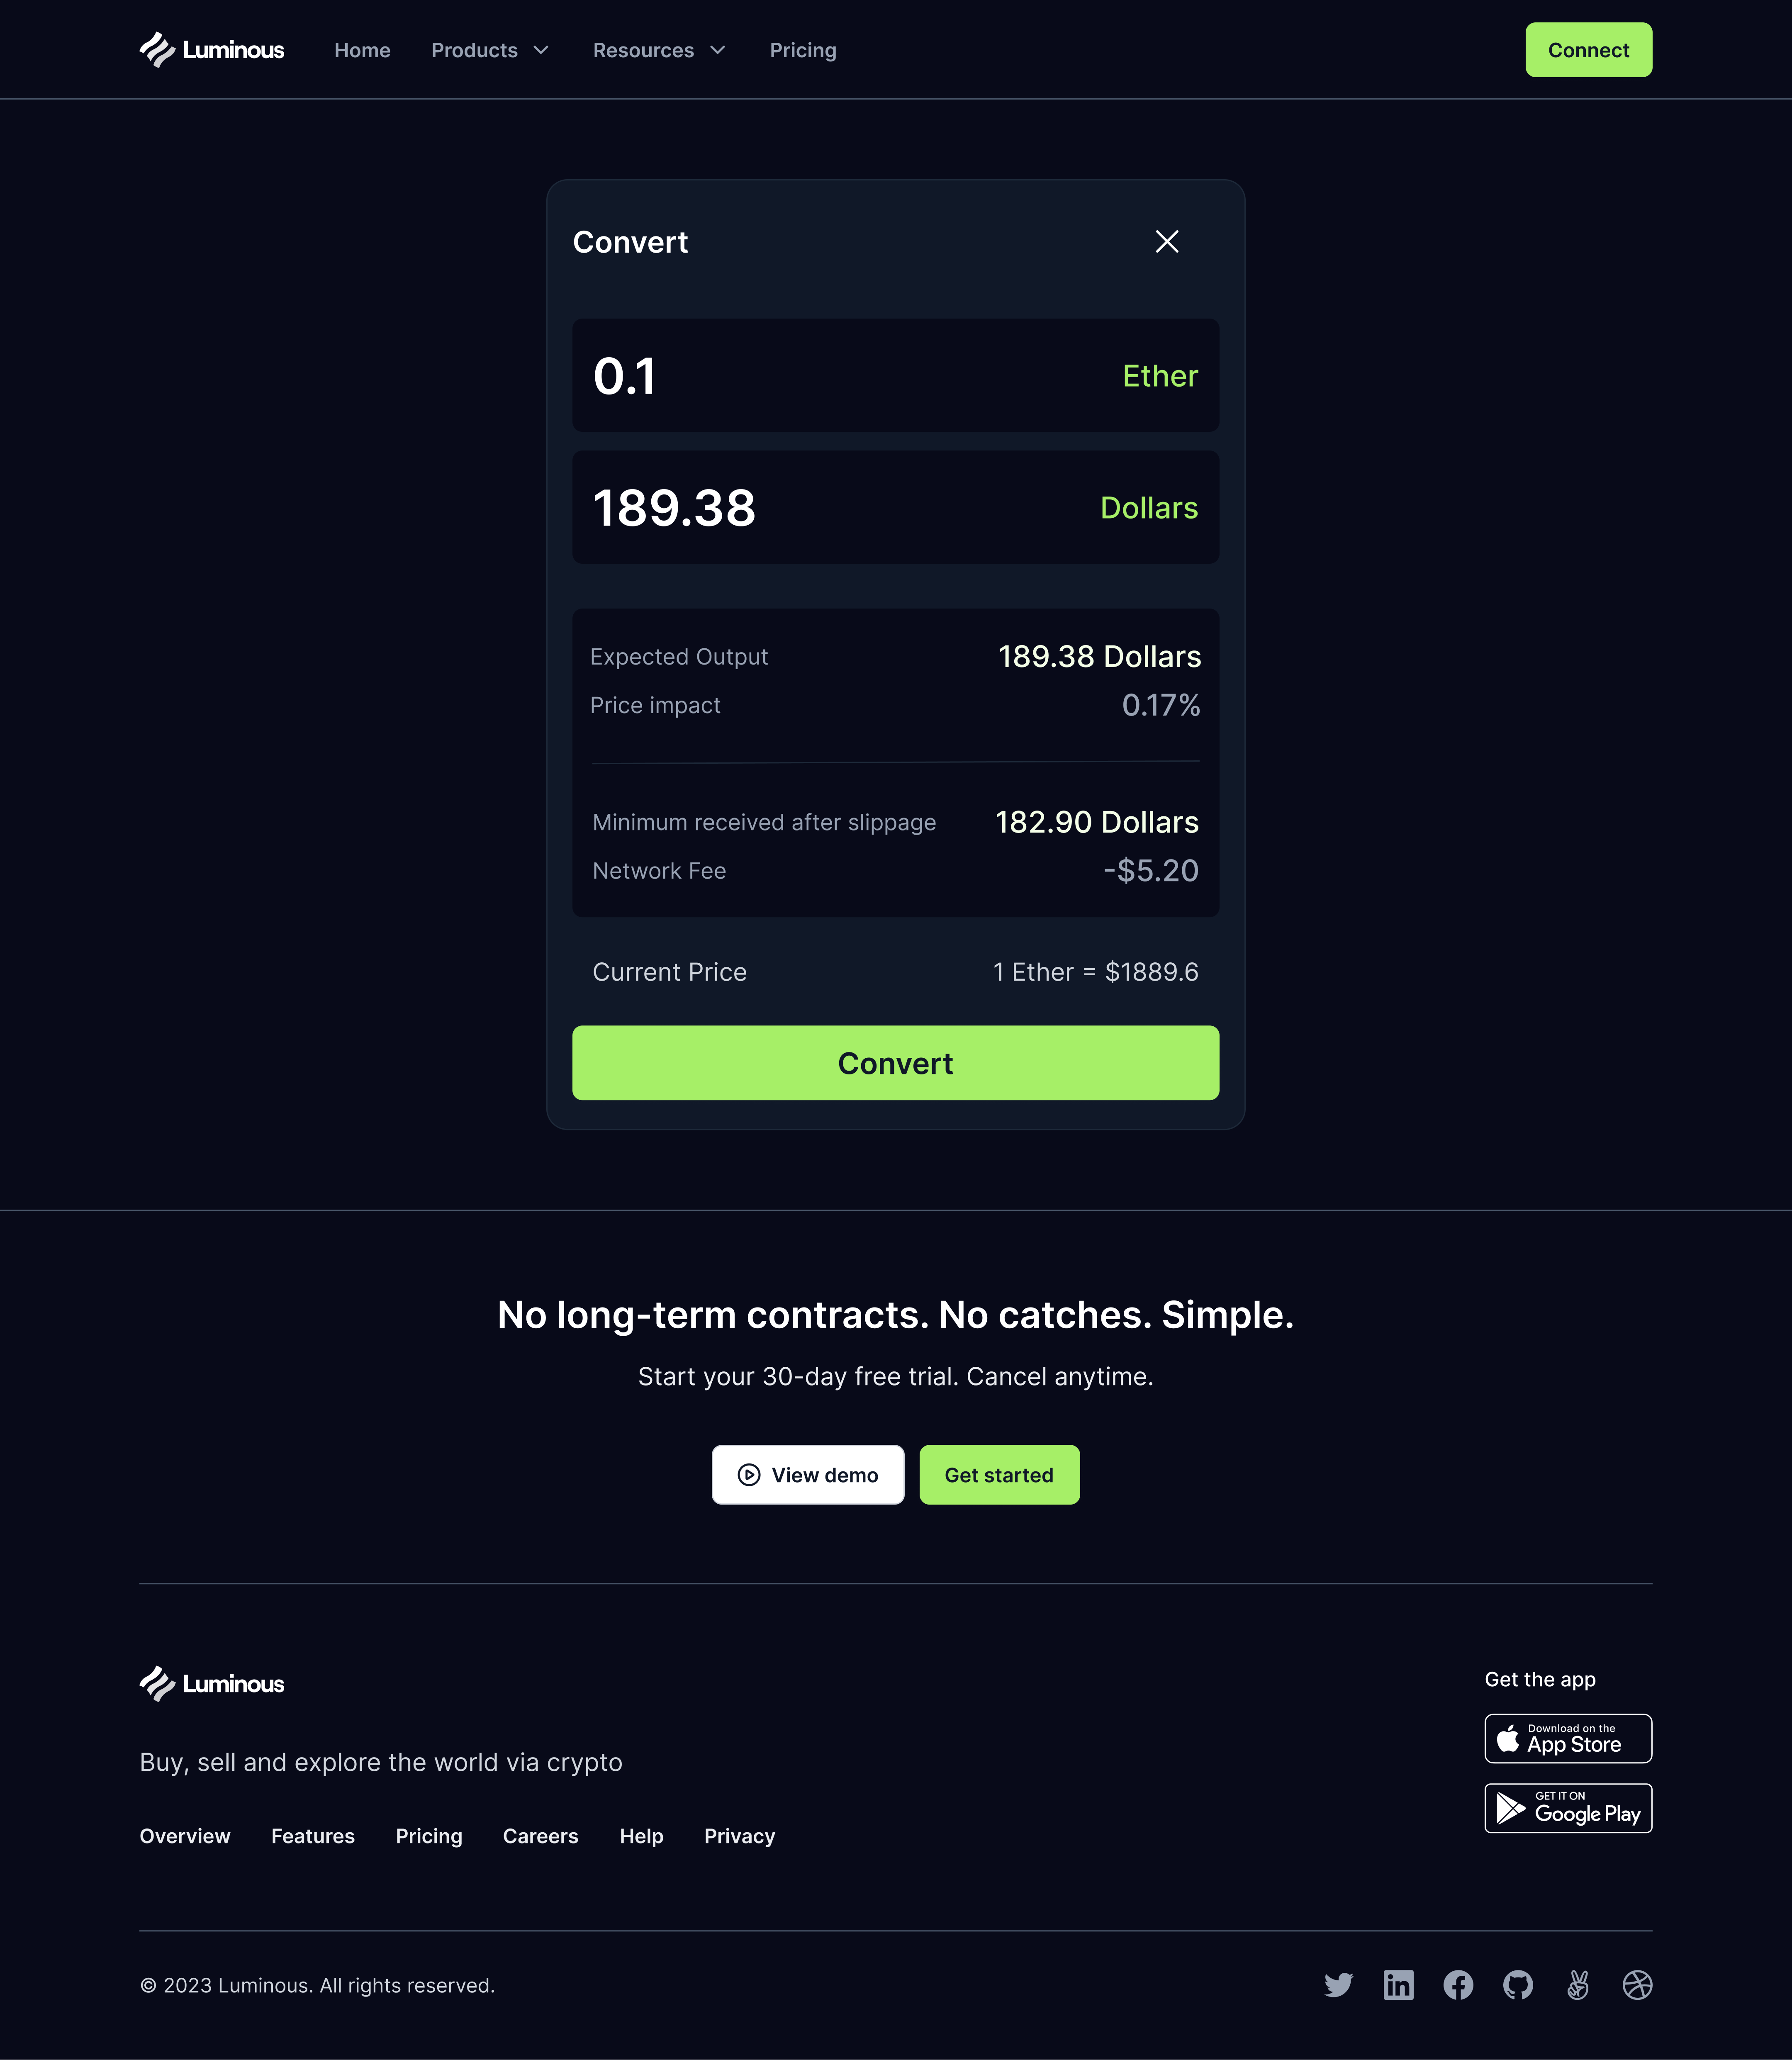Click the play icon inside View demo
Image resolution: width=1792 pixels, height=2060 pixels.
(x=749, y=1475)
